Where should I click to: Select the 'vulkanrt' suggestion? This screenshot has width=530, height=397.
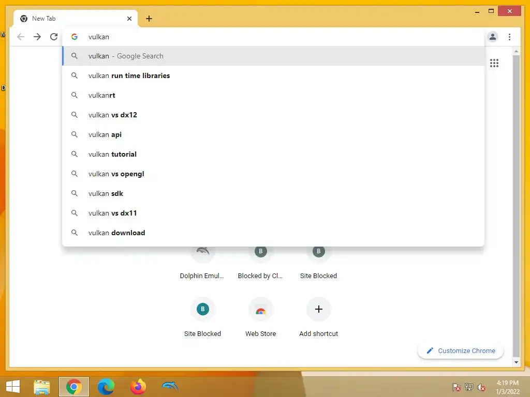273,95
